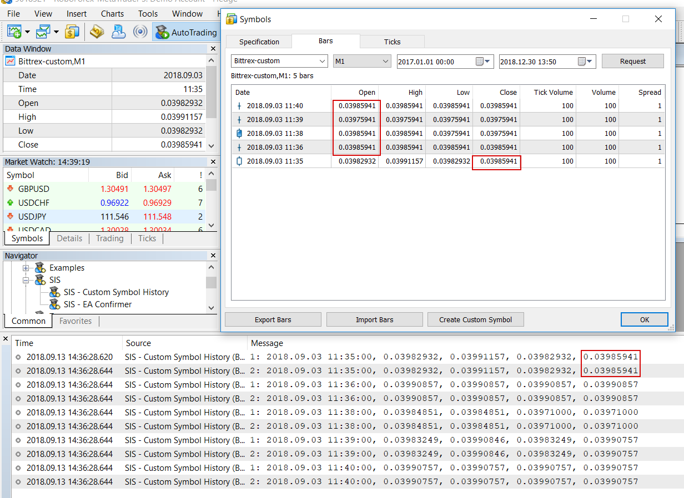The width and height of the screenshot is (684, 498).
Task: Click the red down arrow next to USDJPY
Action: tap(10, 216)
